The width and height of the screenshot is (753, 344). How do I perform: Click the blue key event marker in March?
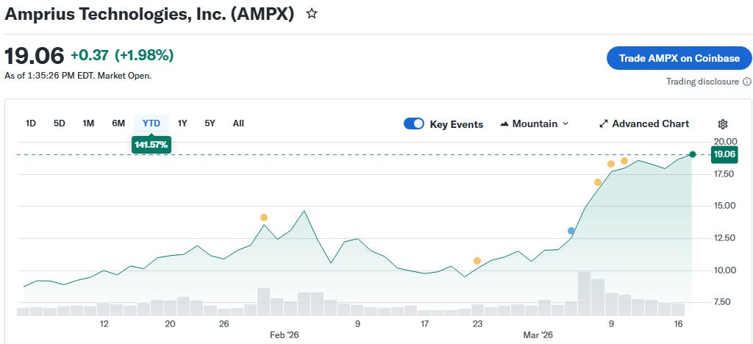[x=571, y=231]
